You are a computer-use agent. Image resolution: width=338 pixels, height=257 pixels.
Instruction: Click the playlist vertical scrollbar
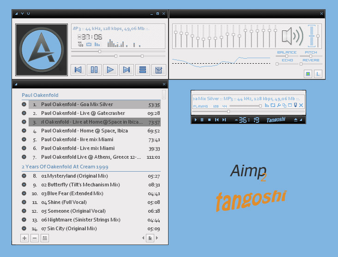(164, 95)
